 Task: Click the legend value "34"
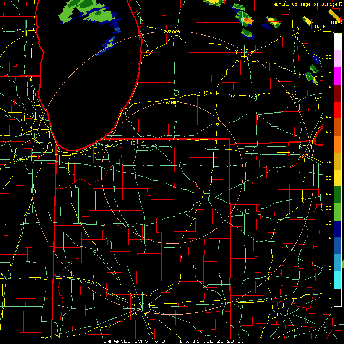pyautogui.click(x=328, y=163)
